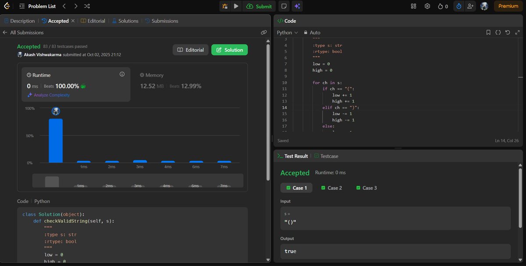Expand the code editor to fullscreen
The width and height of the screenshot is (526, 266).
click(517, 32)
